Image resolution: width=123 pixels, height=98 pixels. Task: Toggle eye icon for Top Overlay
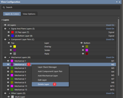(11, 46)
